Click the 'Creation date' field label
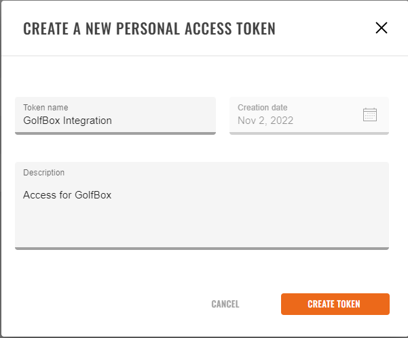 (x=262, y=107)
